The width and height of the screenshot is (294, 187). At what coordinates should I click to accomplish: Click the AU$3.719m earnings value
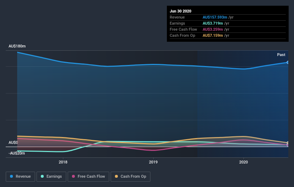213,23
